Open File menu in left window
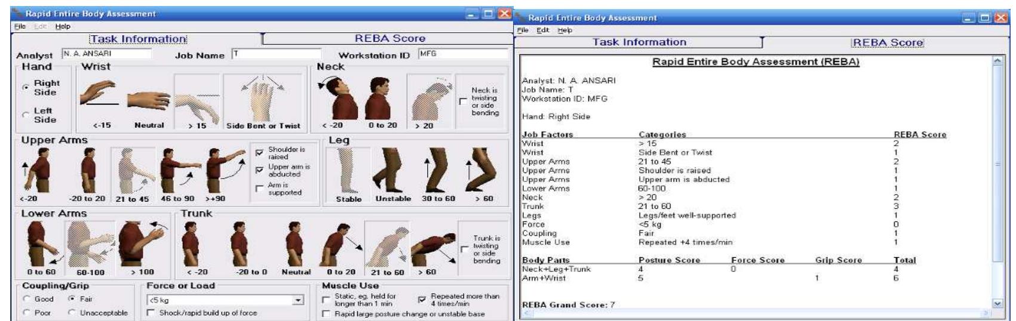The height and width of the screenshot is (321, 1016). tap(20, 26)
